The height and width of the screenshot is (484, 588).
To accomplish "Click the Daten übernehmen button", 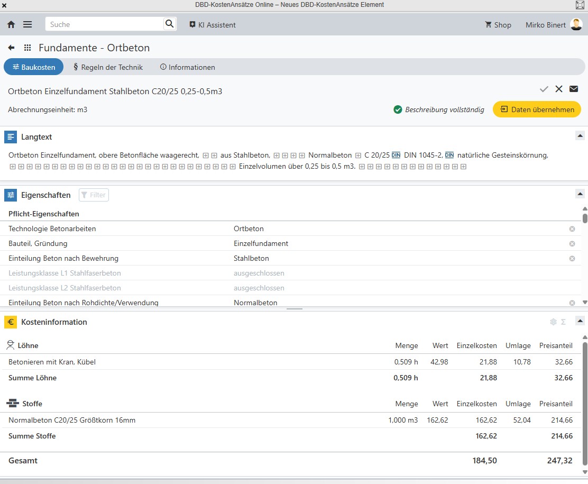I will [537, 109].
